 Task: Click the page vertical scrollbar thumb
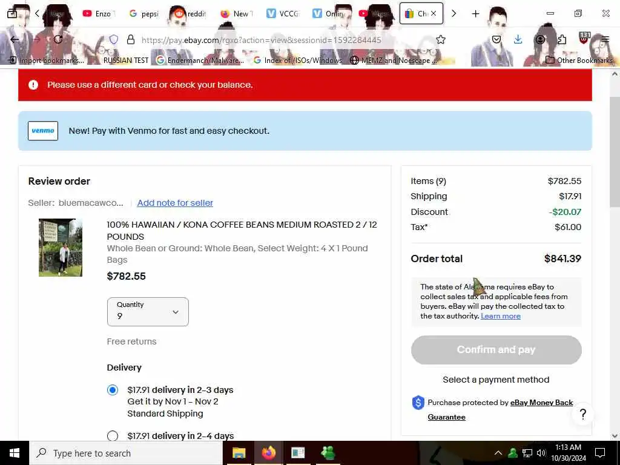pyautogui.click(x=615, y=151)
